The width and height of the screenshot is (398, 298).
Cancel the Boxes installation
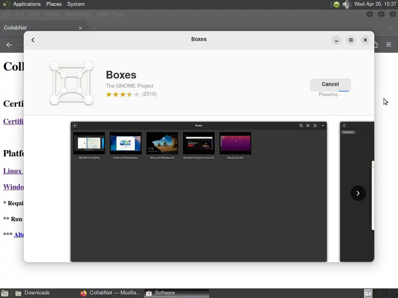point(330,84)
